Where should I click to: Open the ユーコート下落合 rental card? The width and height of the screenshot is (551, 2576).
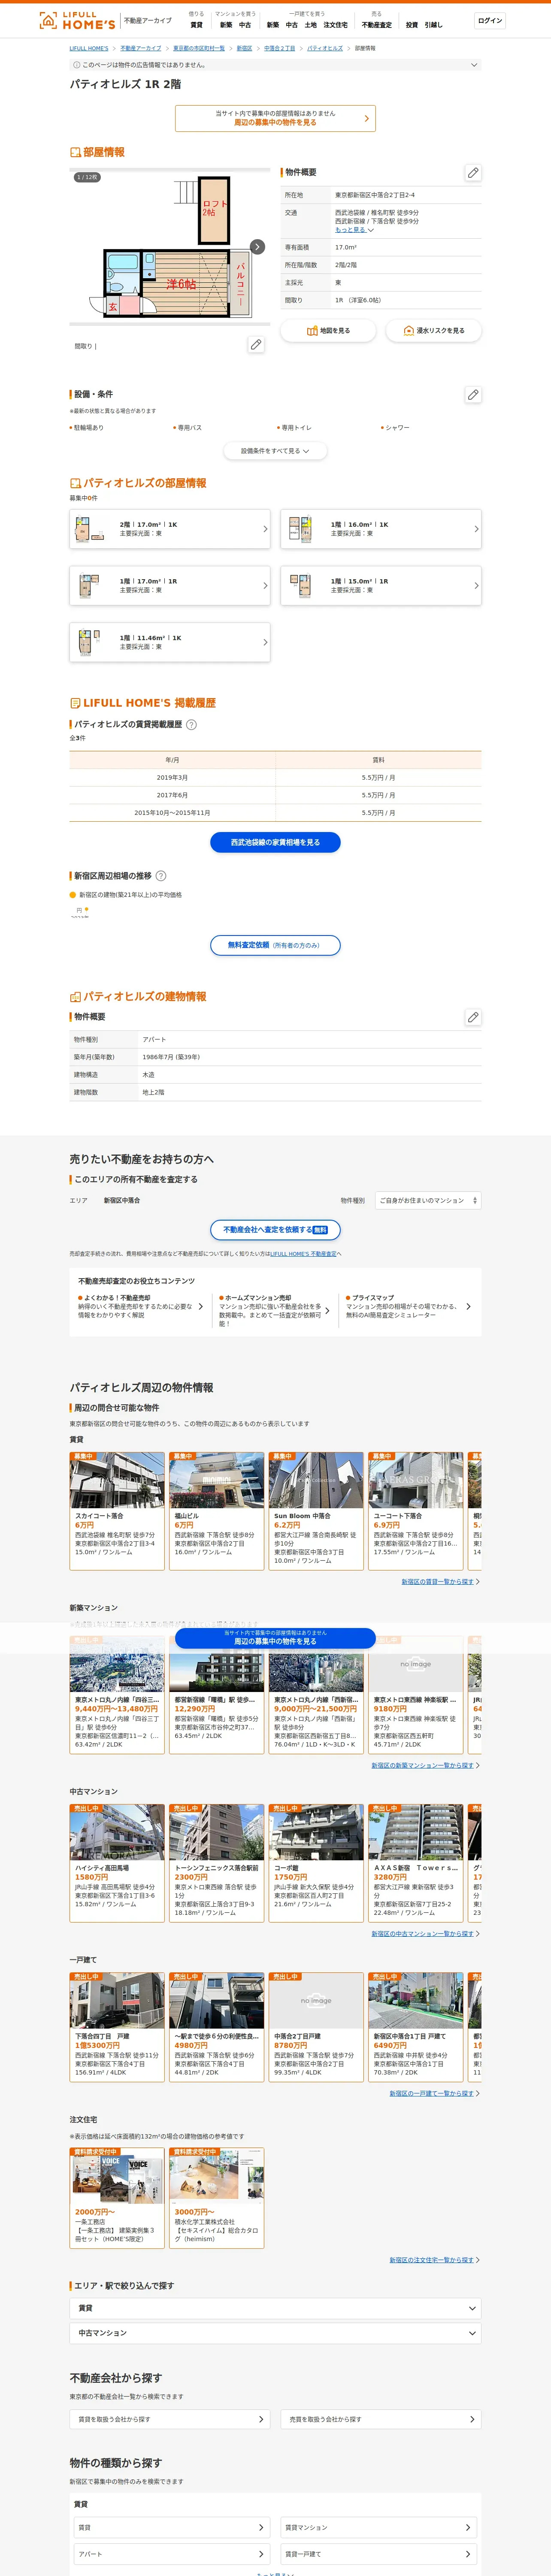click(x=416, y=1511)
